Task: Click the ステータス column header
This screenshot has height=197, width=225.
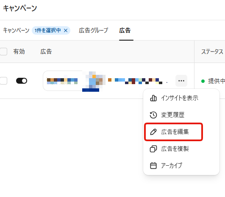Action: pos(212,52)
